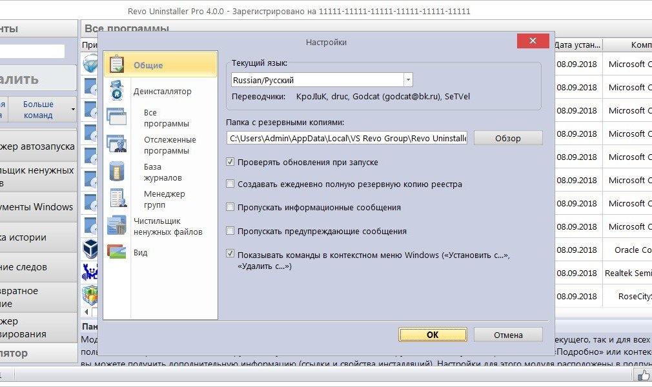The width and height of the screenshot is (652, 387).
Task: Click the autorun manager sidebar button
Action: pyautogui.click(x=38, y=146)
